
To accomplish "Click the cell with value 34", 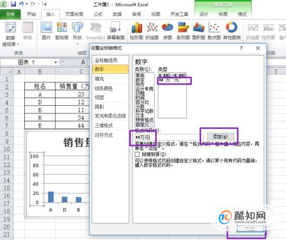I will [73, 118].
